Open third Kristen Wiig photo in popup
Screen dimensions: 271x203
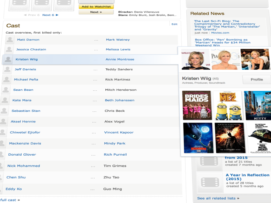pyautogui.click(x=255, y=60)
